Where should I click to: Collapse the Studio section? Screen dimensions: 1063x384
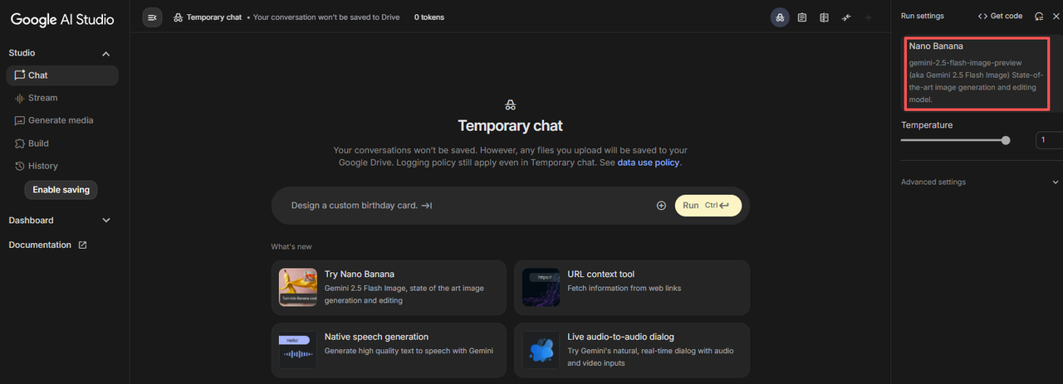(105, 54)
